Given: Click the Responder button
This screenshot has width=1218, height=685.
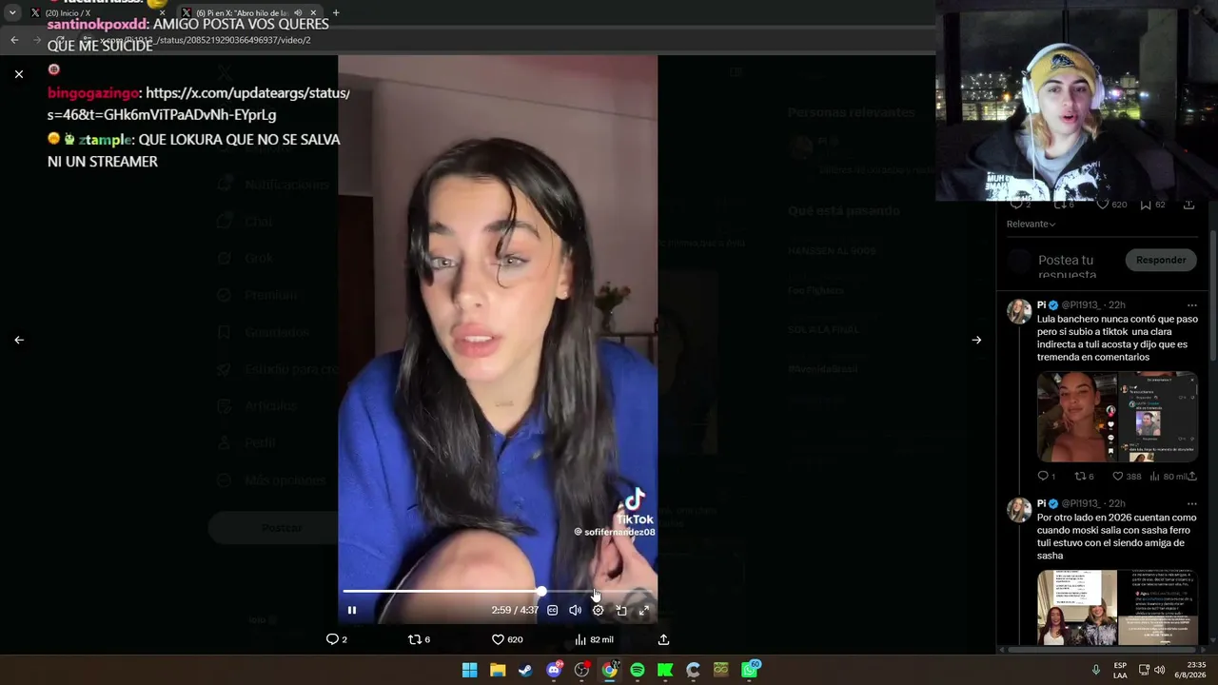Looking at the screenshot, I should [1161, 260].
